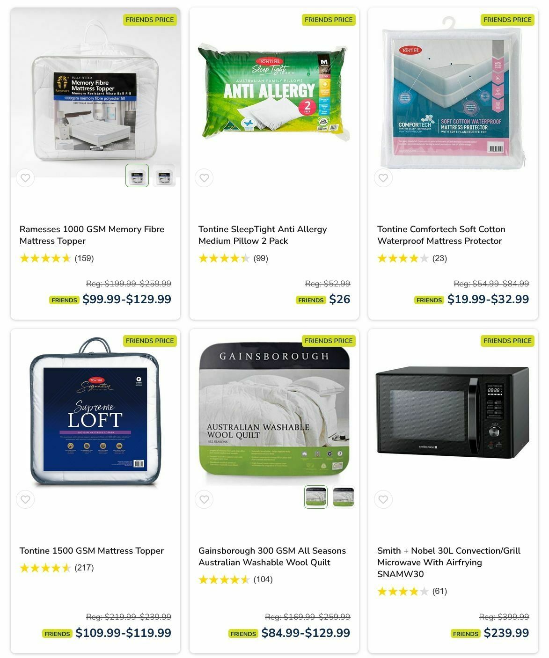
Task: Favorite the Ramesses Memory Fibre Mattress Topper
Action: point(25,178)
